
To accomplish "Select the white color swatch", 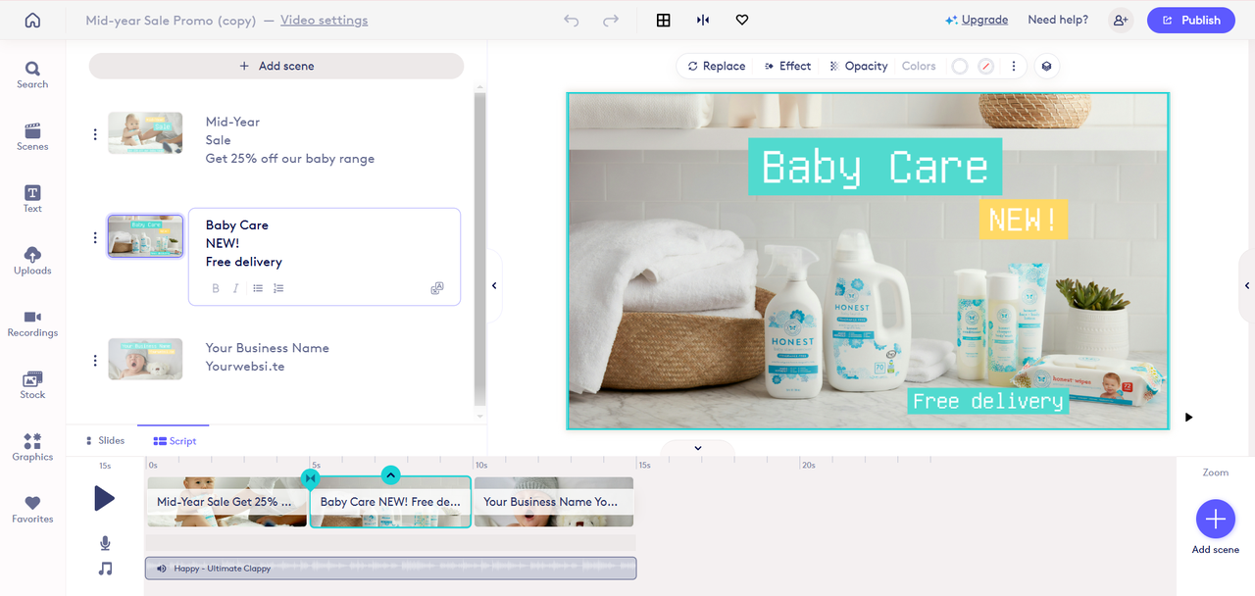I will coord(960,66).
